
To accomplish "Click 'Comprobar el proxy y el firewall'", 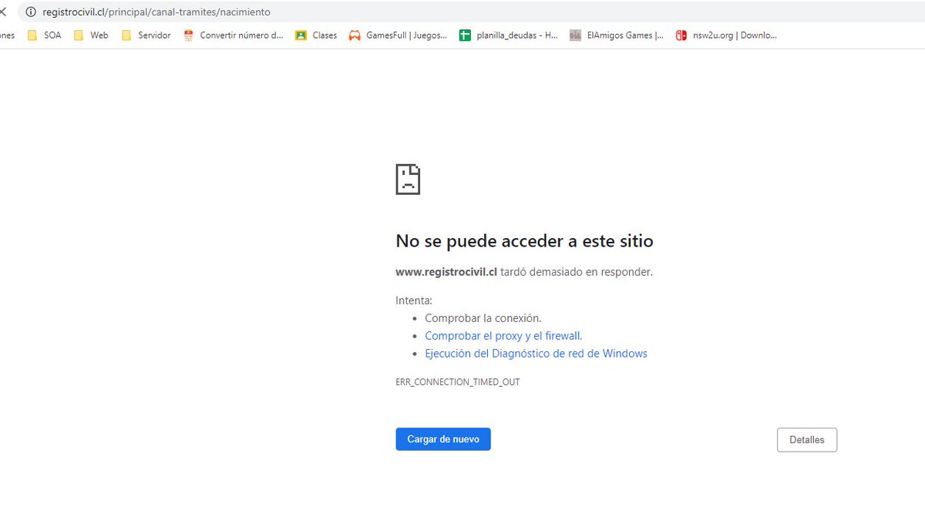I will click(x=504, y=335).
